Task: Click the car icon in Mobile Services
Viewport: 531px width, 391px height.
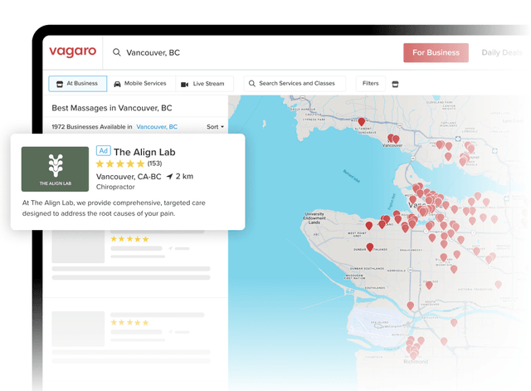Action: click(117, 84)
